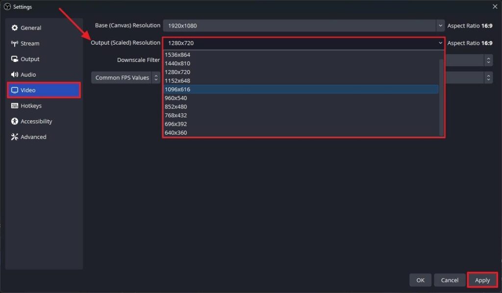Viewport: 502px width, 293px height.
Task: Click the General gear icon in sidebar
Action: (x=15, y=28)
